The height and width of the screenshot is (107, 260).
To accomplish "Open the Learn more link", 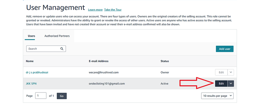I will 95,10.
